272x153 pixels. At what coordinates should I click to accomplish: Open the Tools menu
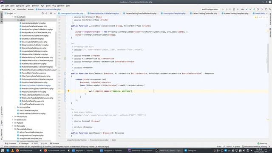[x=48, y=6]
